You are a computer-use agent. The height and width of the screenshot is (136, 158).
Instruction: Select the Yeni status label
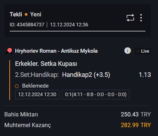36,14
